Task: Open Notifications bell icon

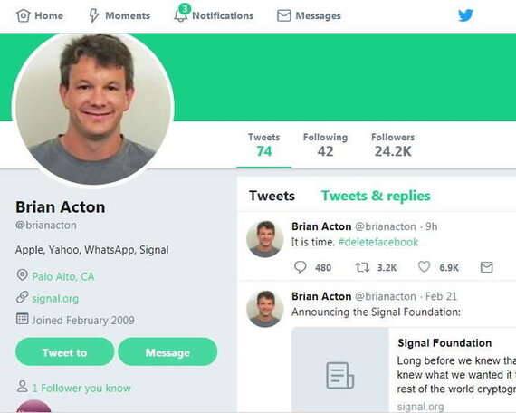Action: [x=181, y=14]
